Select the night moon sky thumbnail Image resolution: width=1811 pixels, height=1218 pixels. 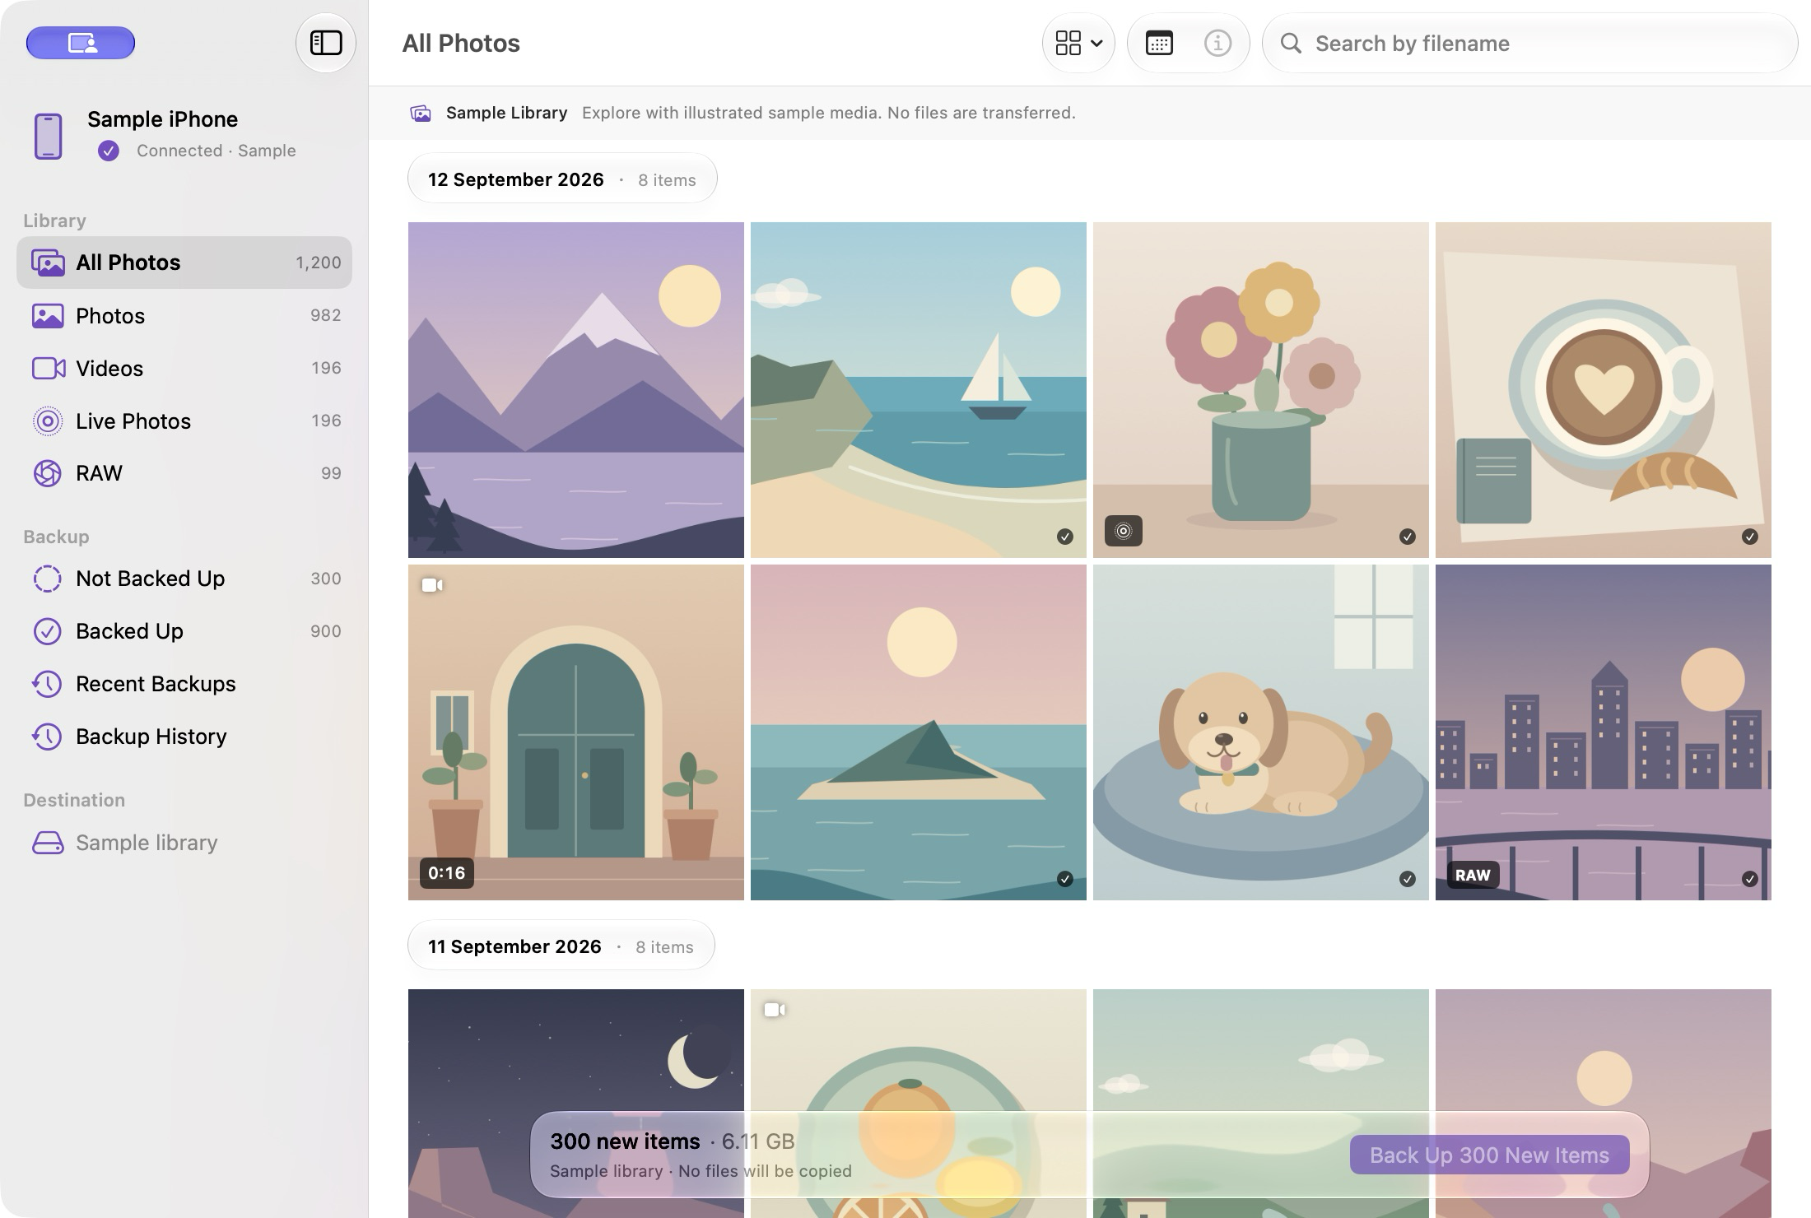click(576, 1104)
